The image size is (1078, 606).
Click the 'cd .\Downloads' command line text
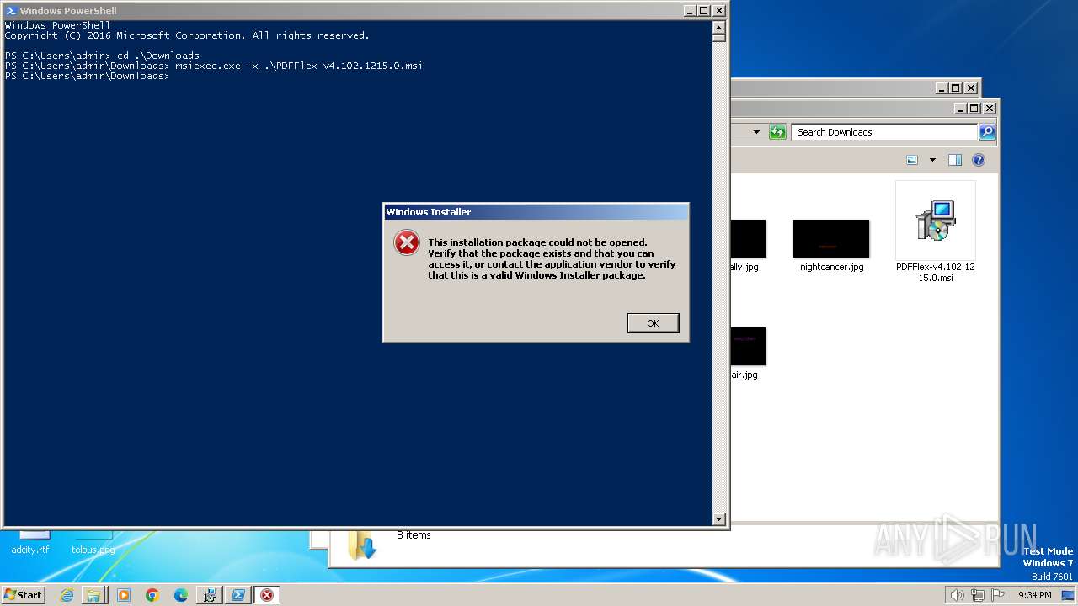tap(158, 56)
